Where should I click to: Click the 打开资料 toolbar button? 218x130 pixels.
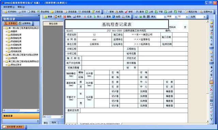pyautogui.click(x=11, y=12)
